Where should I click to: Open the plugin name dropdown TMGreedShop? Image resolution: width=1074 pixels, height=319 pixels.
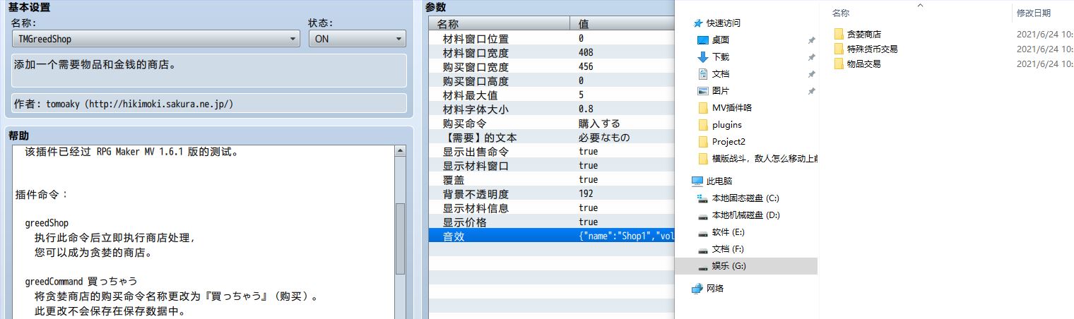[x=156, y=40]
